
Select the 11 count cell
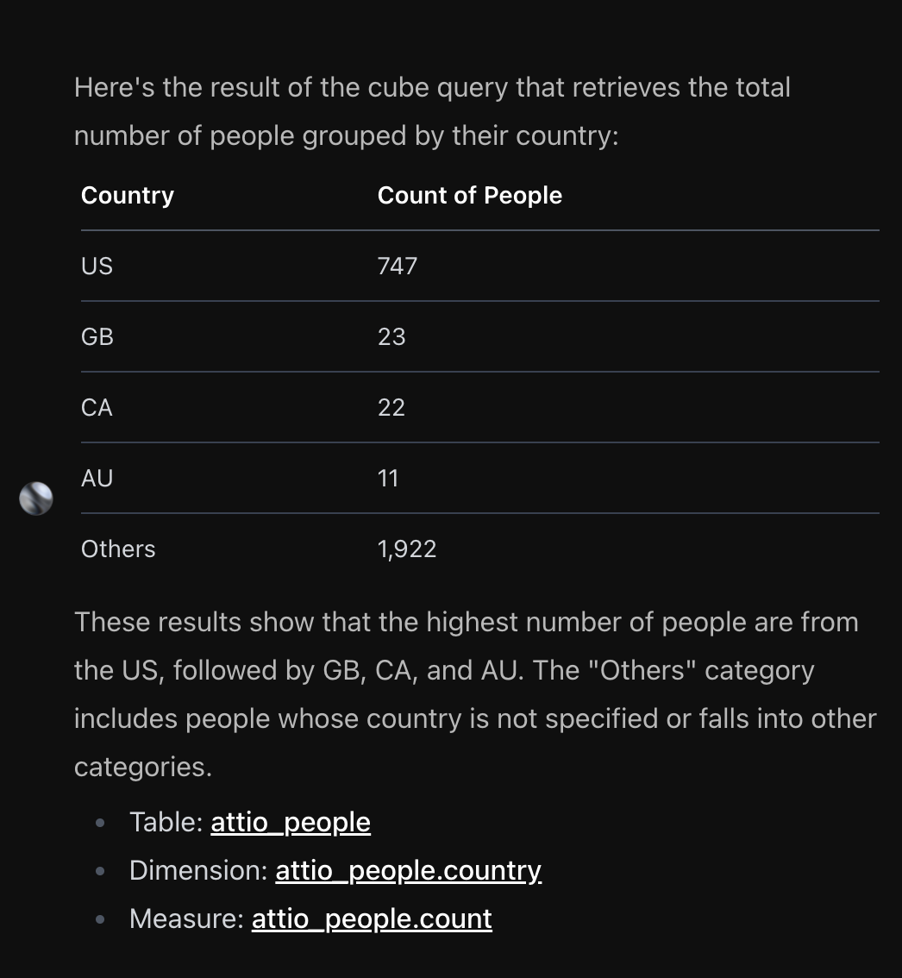(x=388, y=479)
